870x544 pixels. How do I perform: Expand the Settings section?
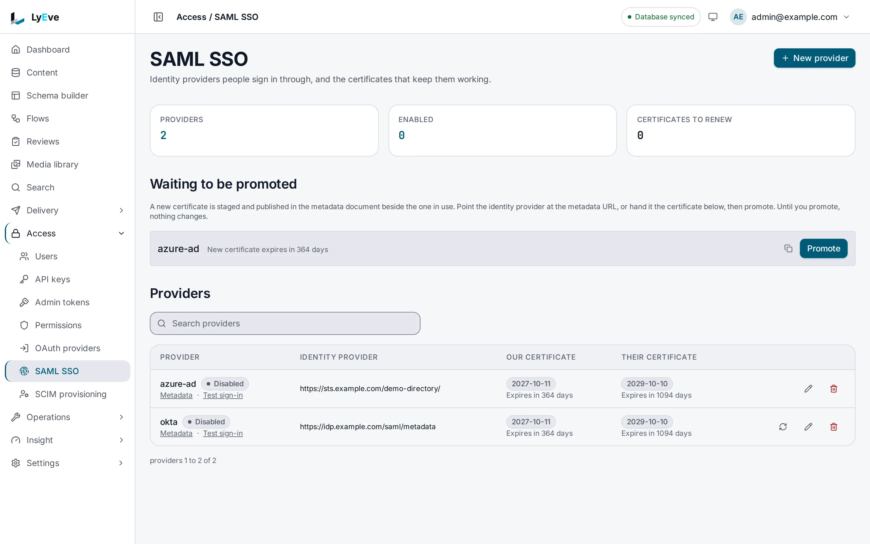pos(68,463)
